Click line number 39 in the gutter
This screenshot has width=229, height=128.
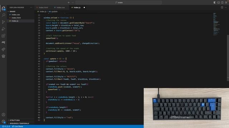[39, 59]
